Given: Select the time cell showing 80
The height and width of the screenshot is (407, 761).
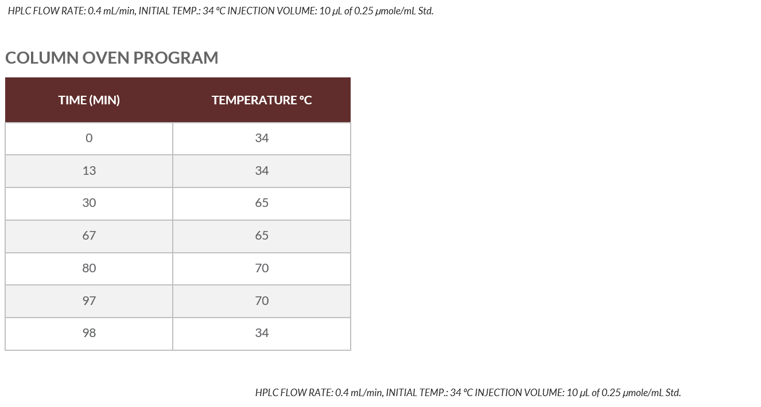Looking at the screenshot, I should 89,268.
